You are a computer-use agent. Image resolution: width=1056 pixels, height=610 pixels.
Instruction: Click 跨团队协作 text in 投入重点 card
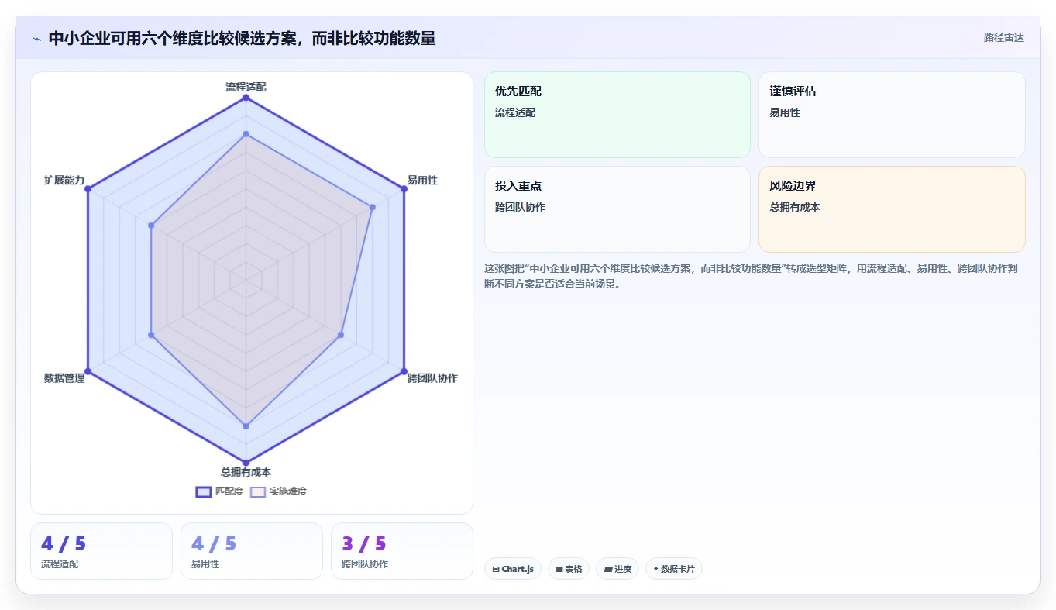[520, 207]
